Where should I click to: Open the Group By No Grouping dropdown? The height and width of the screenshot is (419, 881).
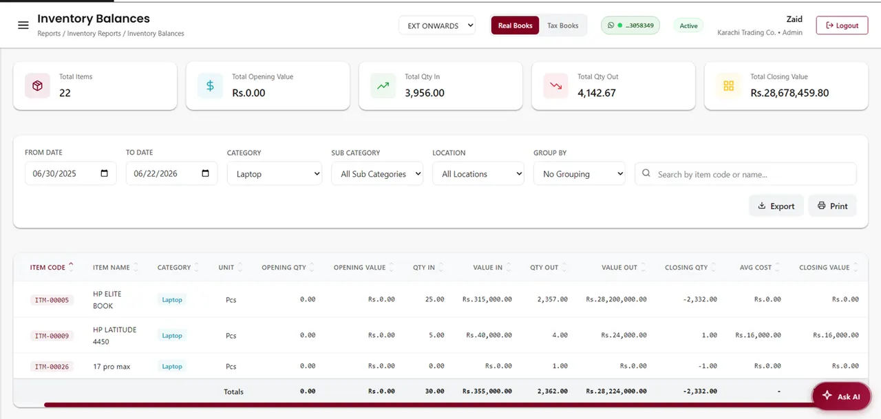pos(580,173)
